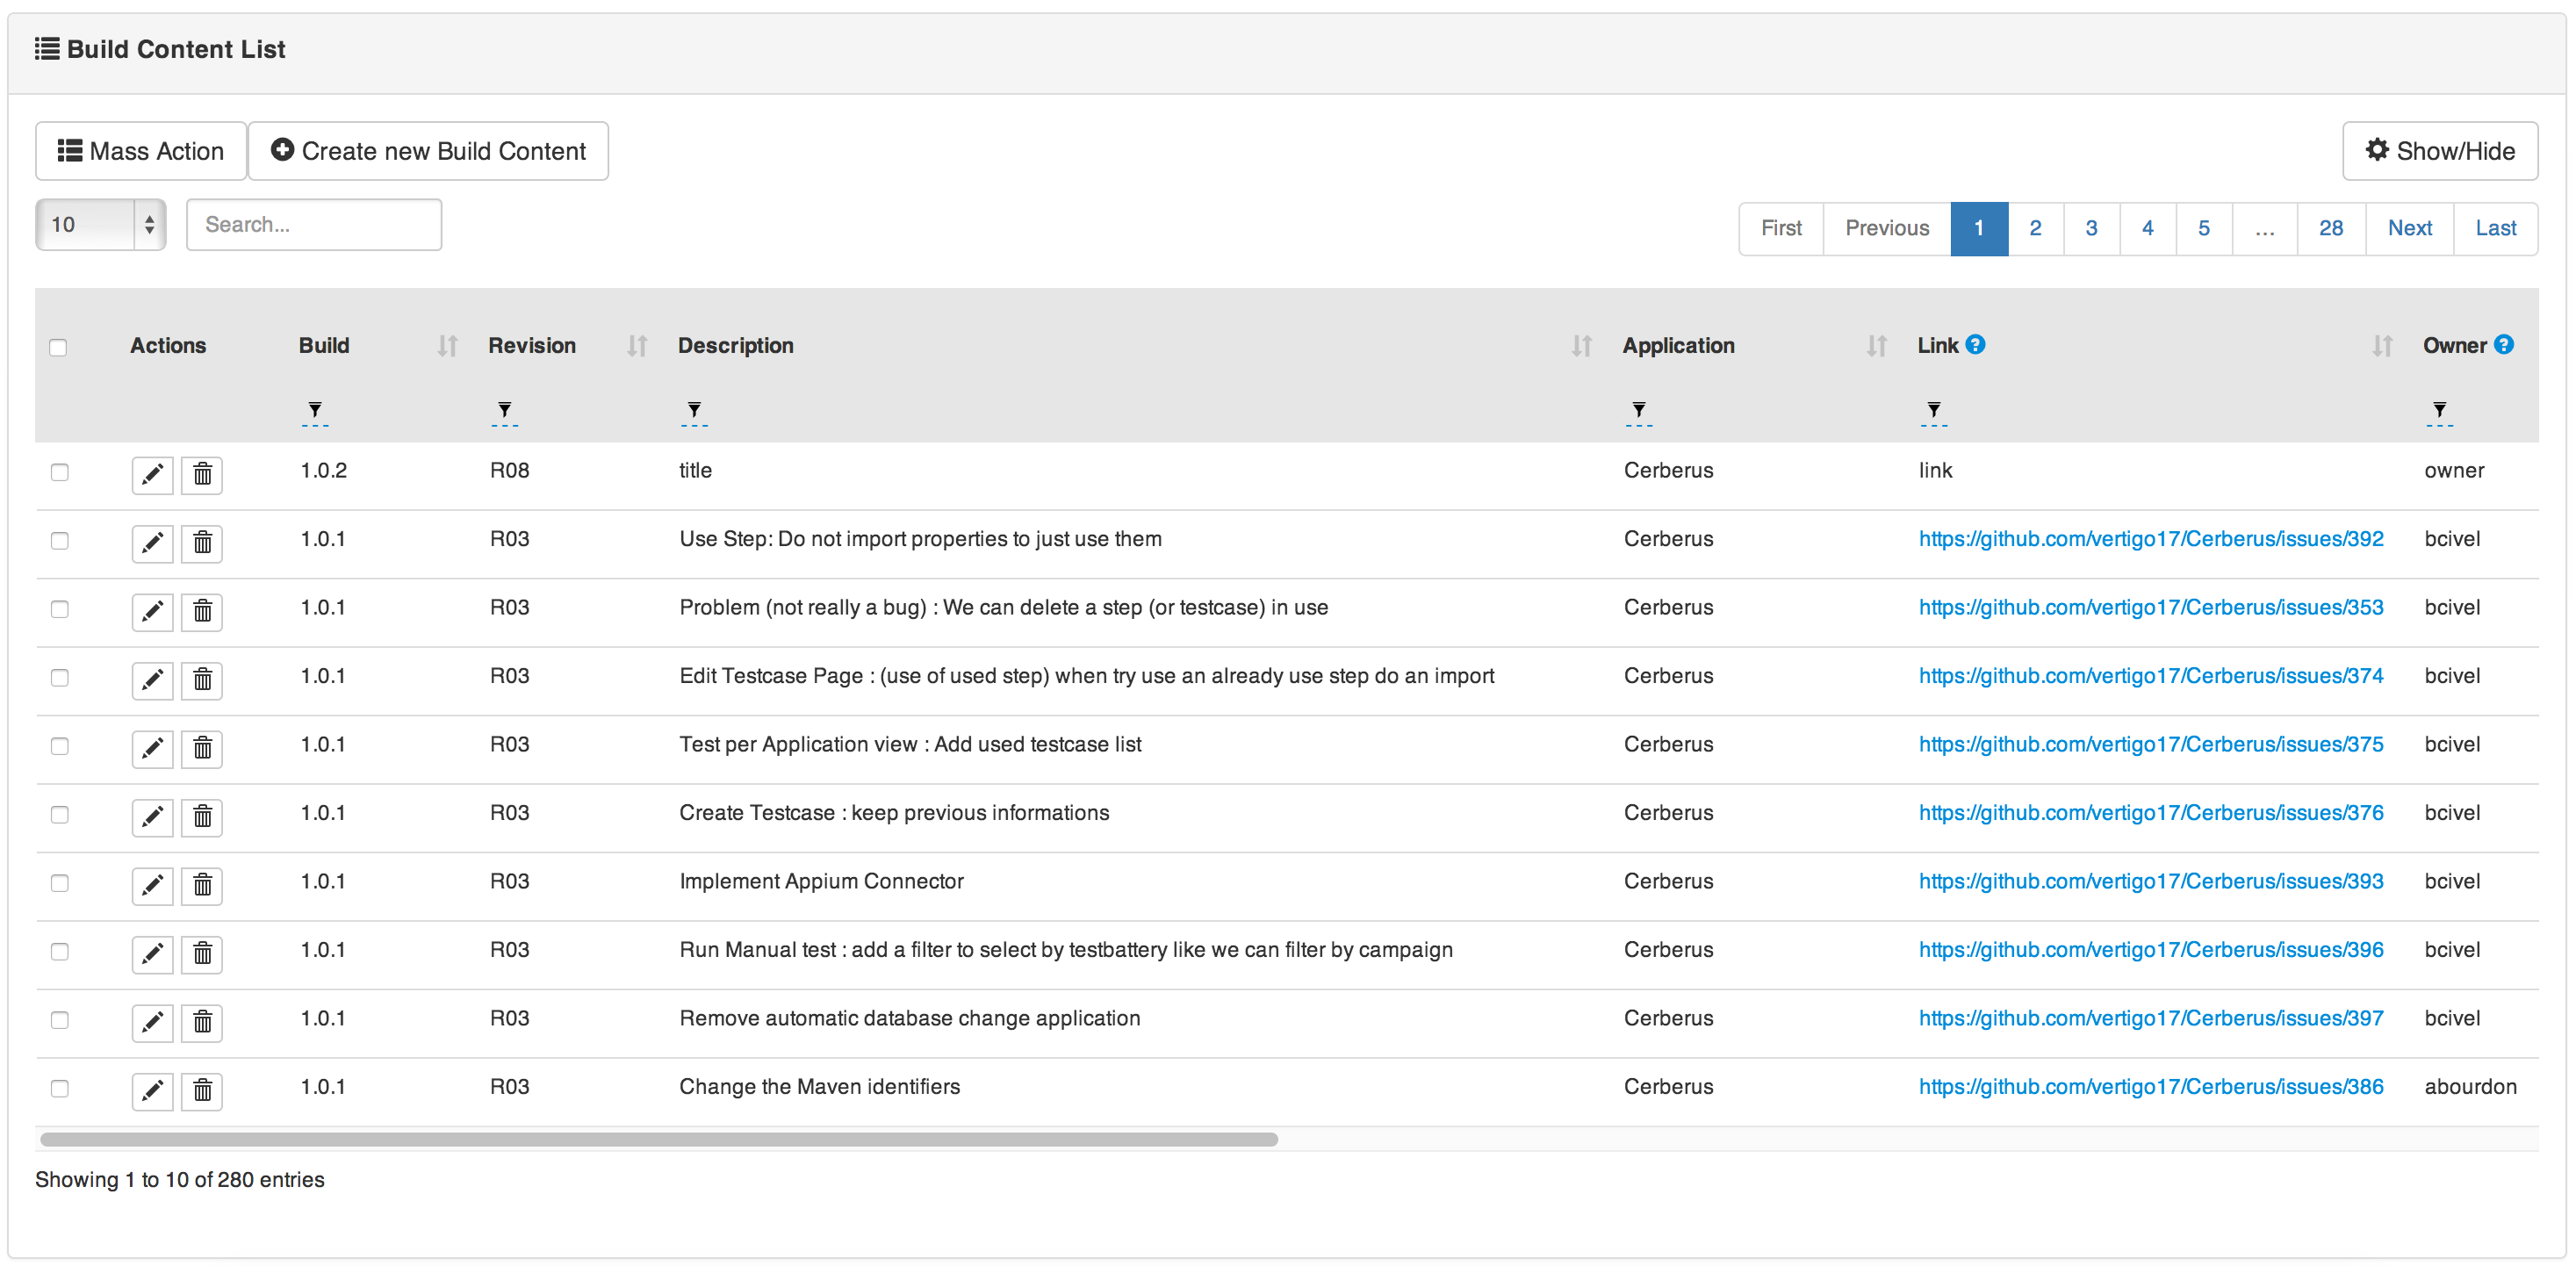Delete the 'Change the Maven identifiers' row
2576x1266 pixels.
pos(202,1091)
